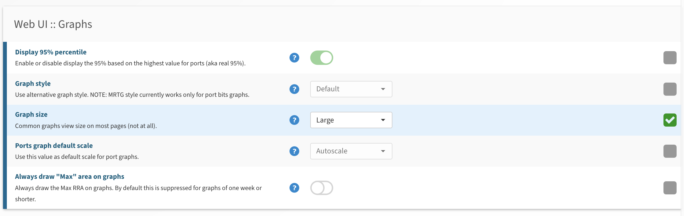
Task: Open help icon for Graph style
Action: [x=294, y=89]
